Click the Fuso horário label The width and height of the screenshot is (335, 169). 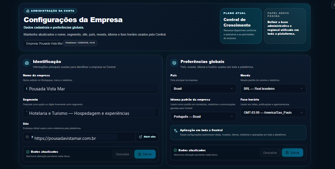coord(249,100)
